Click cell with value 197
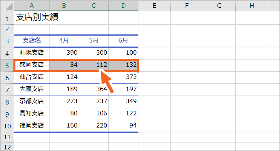This screenshot has height=151, width=280. [123, 89]
